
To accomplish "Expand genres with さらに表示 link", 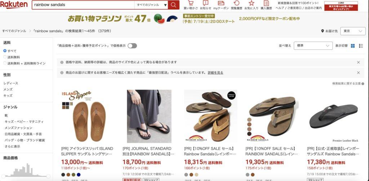I will 12,146.
